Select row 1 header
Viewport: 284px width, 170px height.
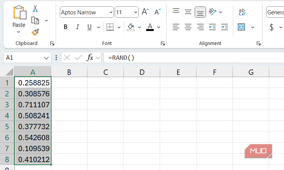pyautogui.click(x=7, y=83)
